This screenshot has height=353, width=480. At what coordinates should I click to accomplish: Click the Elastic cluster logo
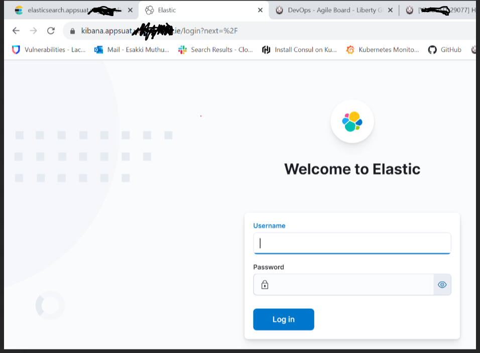click(352, 122)
